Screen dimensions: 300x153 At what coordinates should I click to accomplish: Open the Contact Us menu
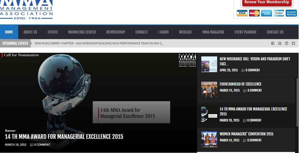[275, 32]
